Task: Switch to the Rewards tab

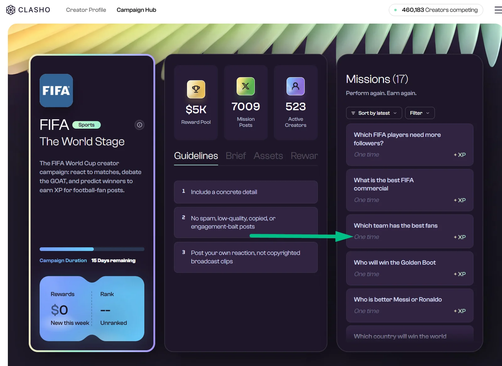Action: point(304,156)
